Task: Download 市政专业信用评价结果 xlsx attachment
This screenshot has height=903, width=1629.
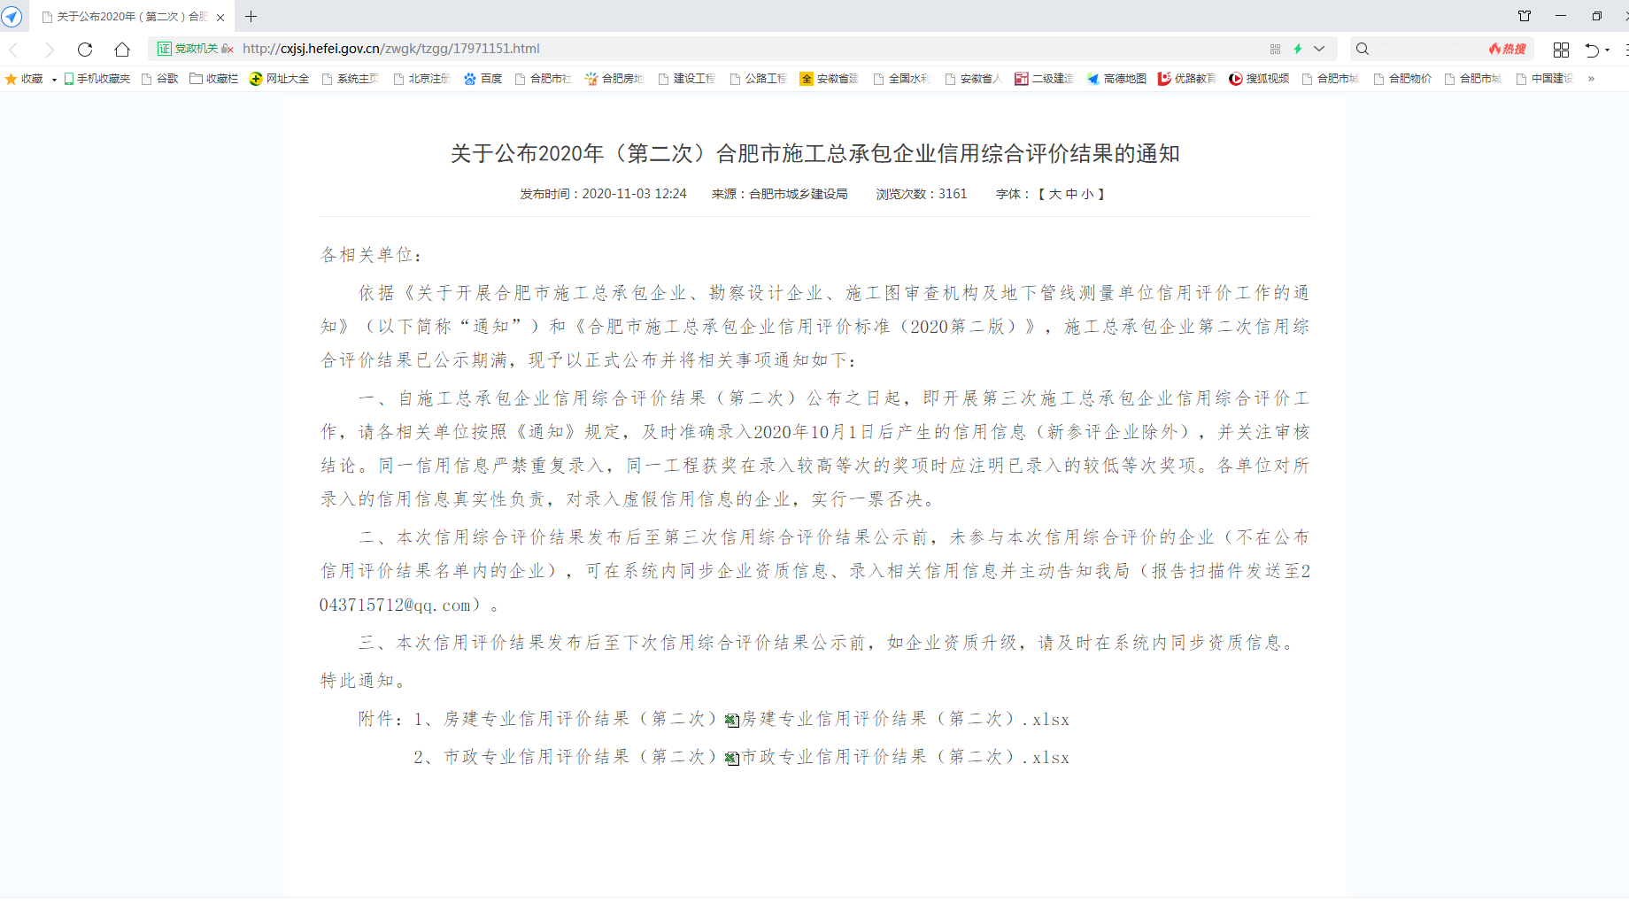Action: pyautogui.click(x=905, y=758)
